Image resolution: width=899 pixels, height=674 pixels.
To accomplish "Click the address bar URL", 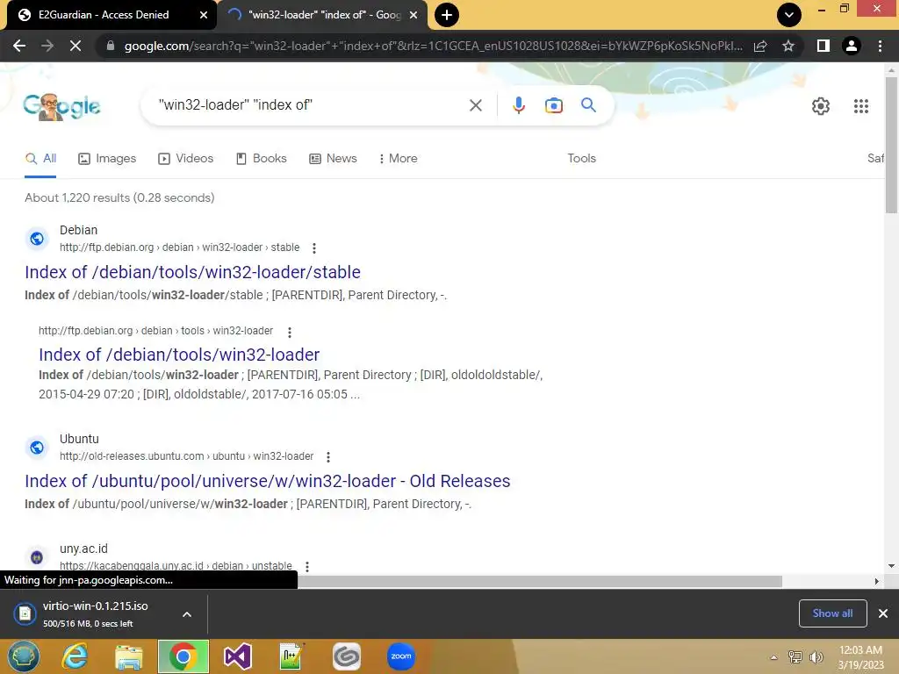I will 434,46.
